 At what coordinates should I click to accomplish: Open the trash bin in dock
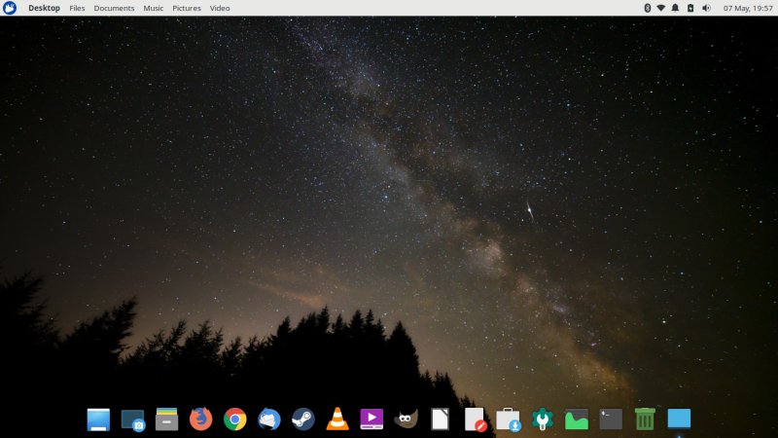point(644,419)
